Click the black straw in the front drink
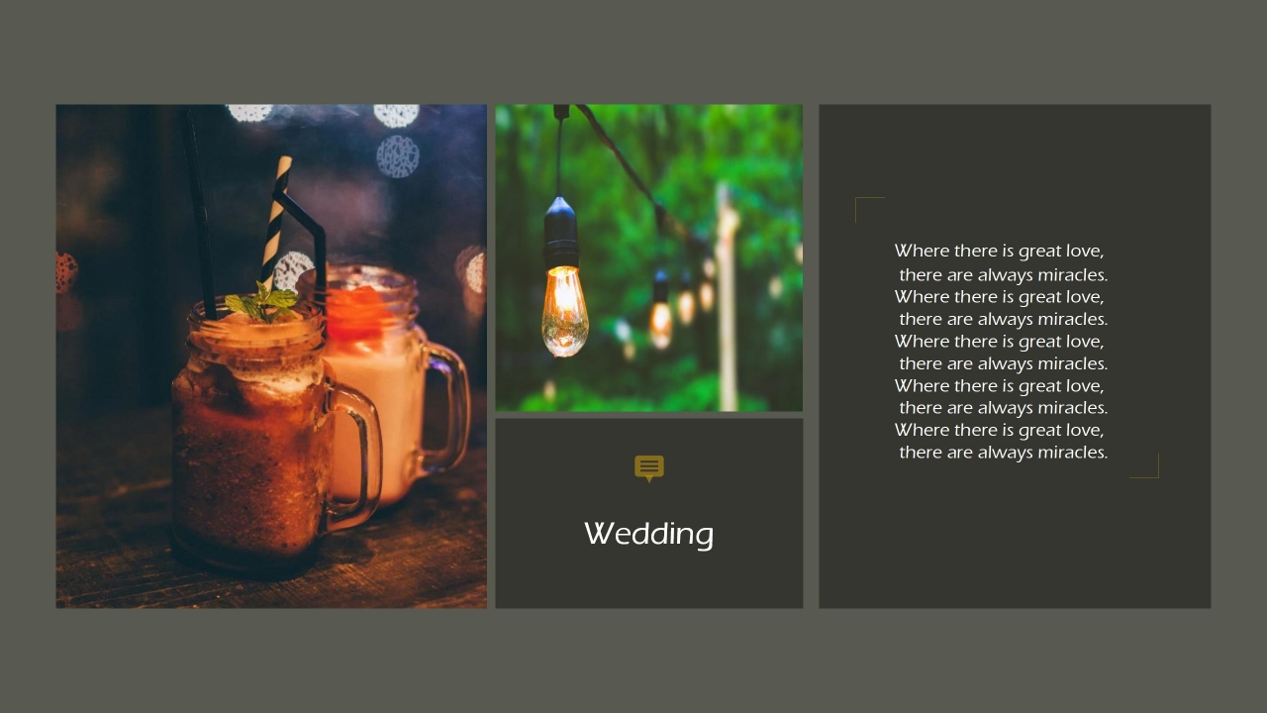 [x=199, y=213]
